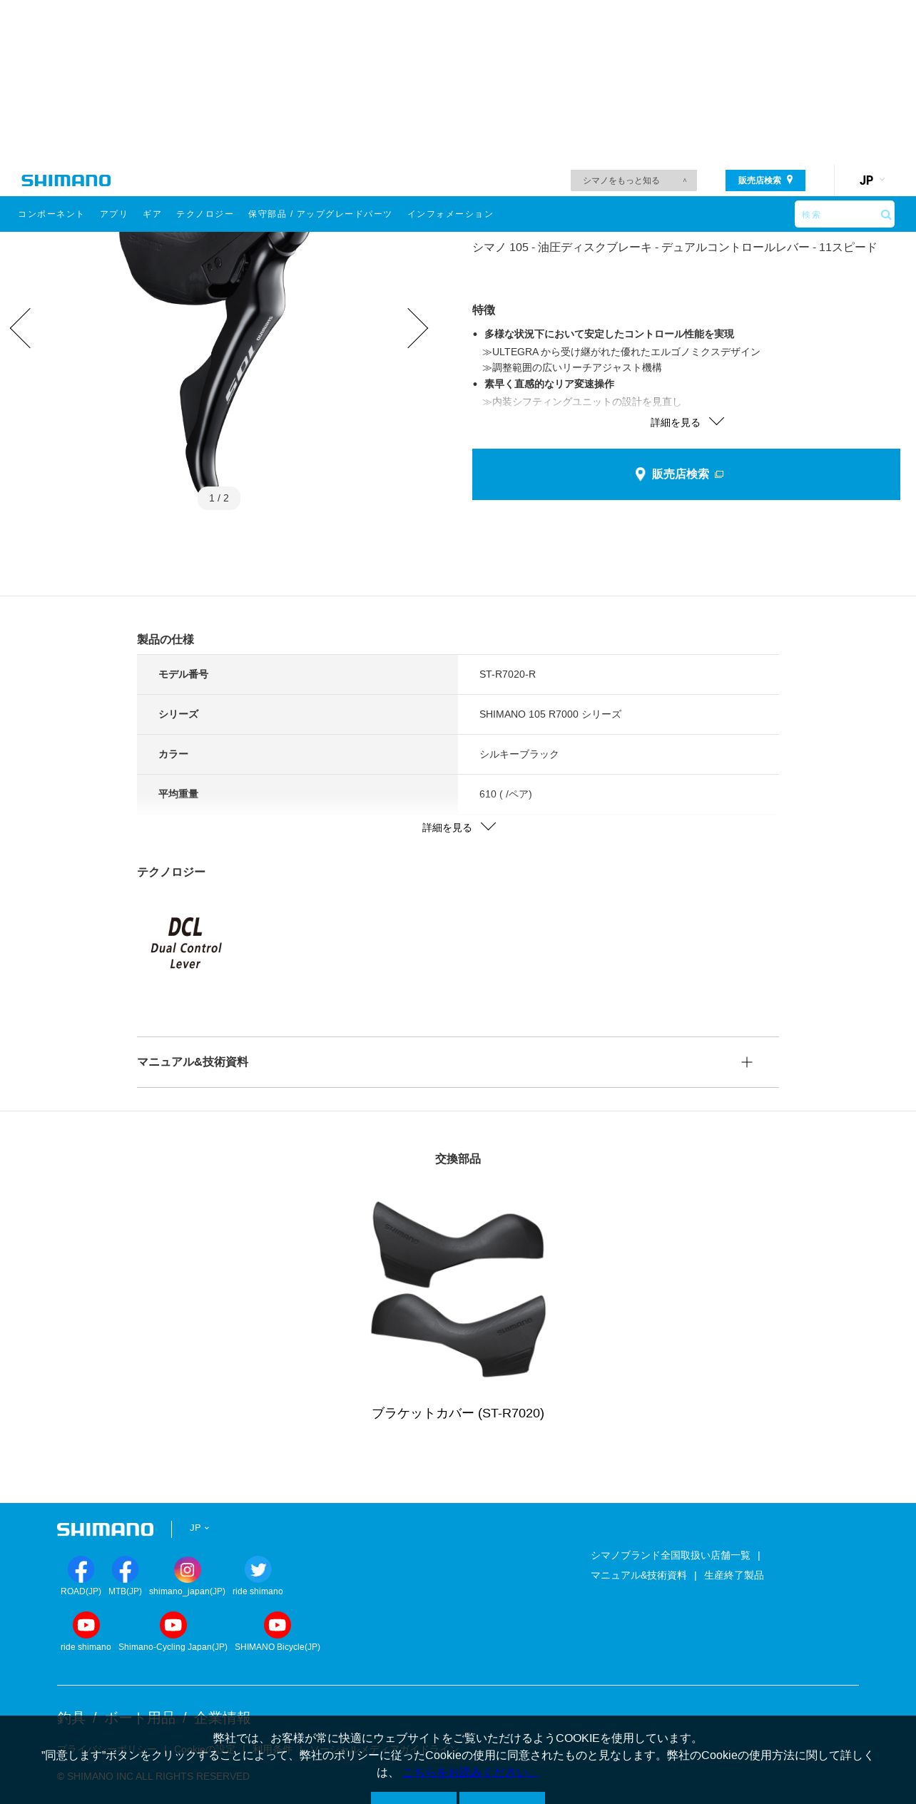
Task: Click the SHIMANO header logo
Action: [x=66, y=180]
